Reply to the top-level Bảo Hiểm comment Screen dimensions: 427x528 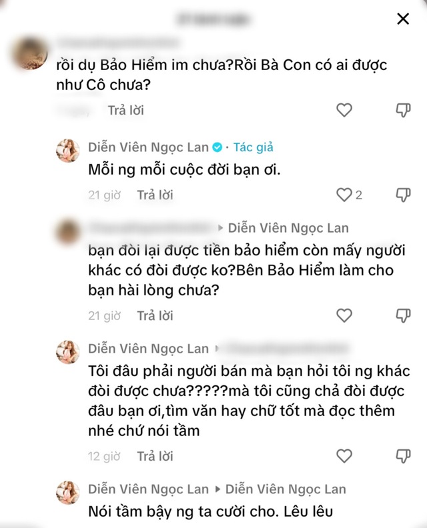point(125,110)
